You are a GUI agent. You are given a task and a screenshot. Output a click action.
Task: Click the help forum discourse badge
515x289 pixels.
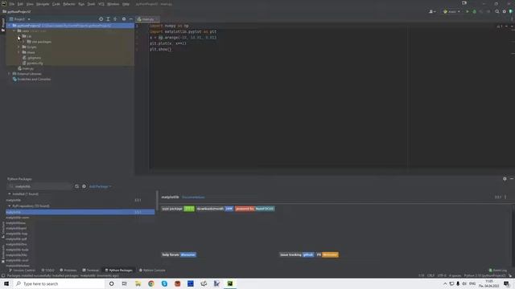pos(179,254)
